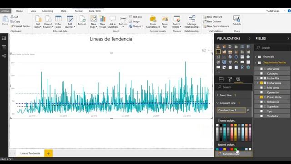Click New Quick Measure
The image size is (291, 164).
coord(216,26)
